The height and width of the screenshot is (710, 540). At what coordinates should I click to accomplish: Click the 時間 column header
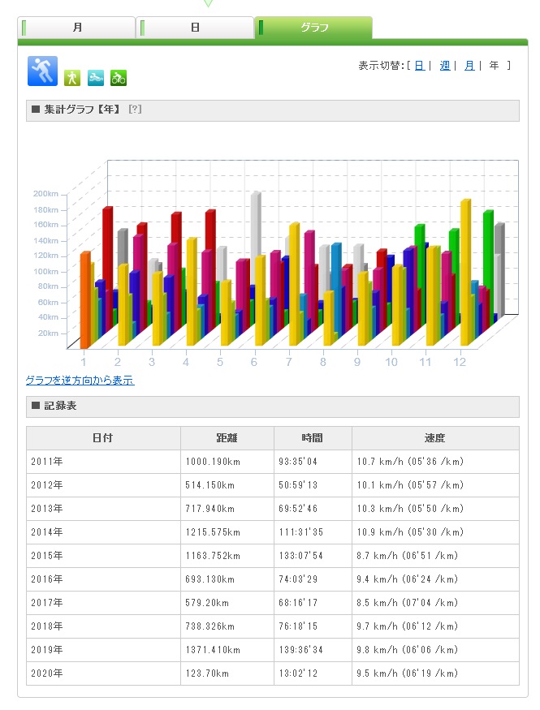click(313, 438)
